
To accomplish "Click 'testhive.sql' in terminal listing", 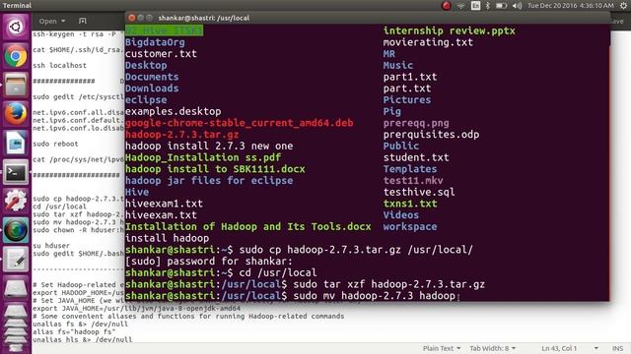I will [419, 193].
